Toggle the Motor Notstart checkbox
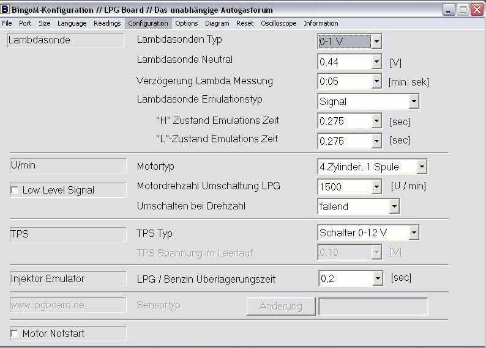 point(15,334)
